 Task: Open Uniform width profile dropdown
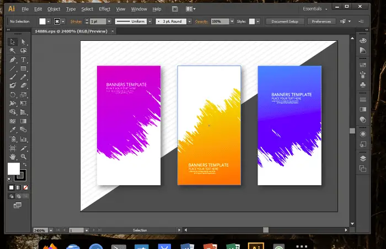(149, 21)
